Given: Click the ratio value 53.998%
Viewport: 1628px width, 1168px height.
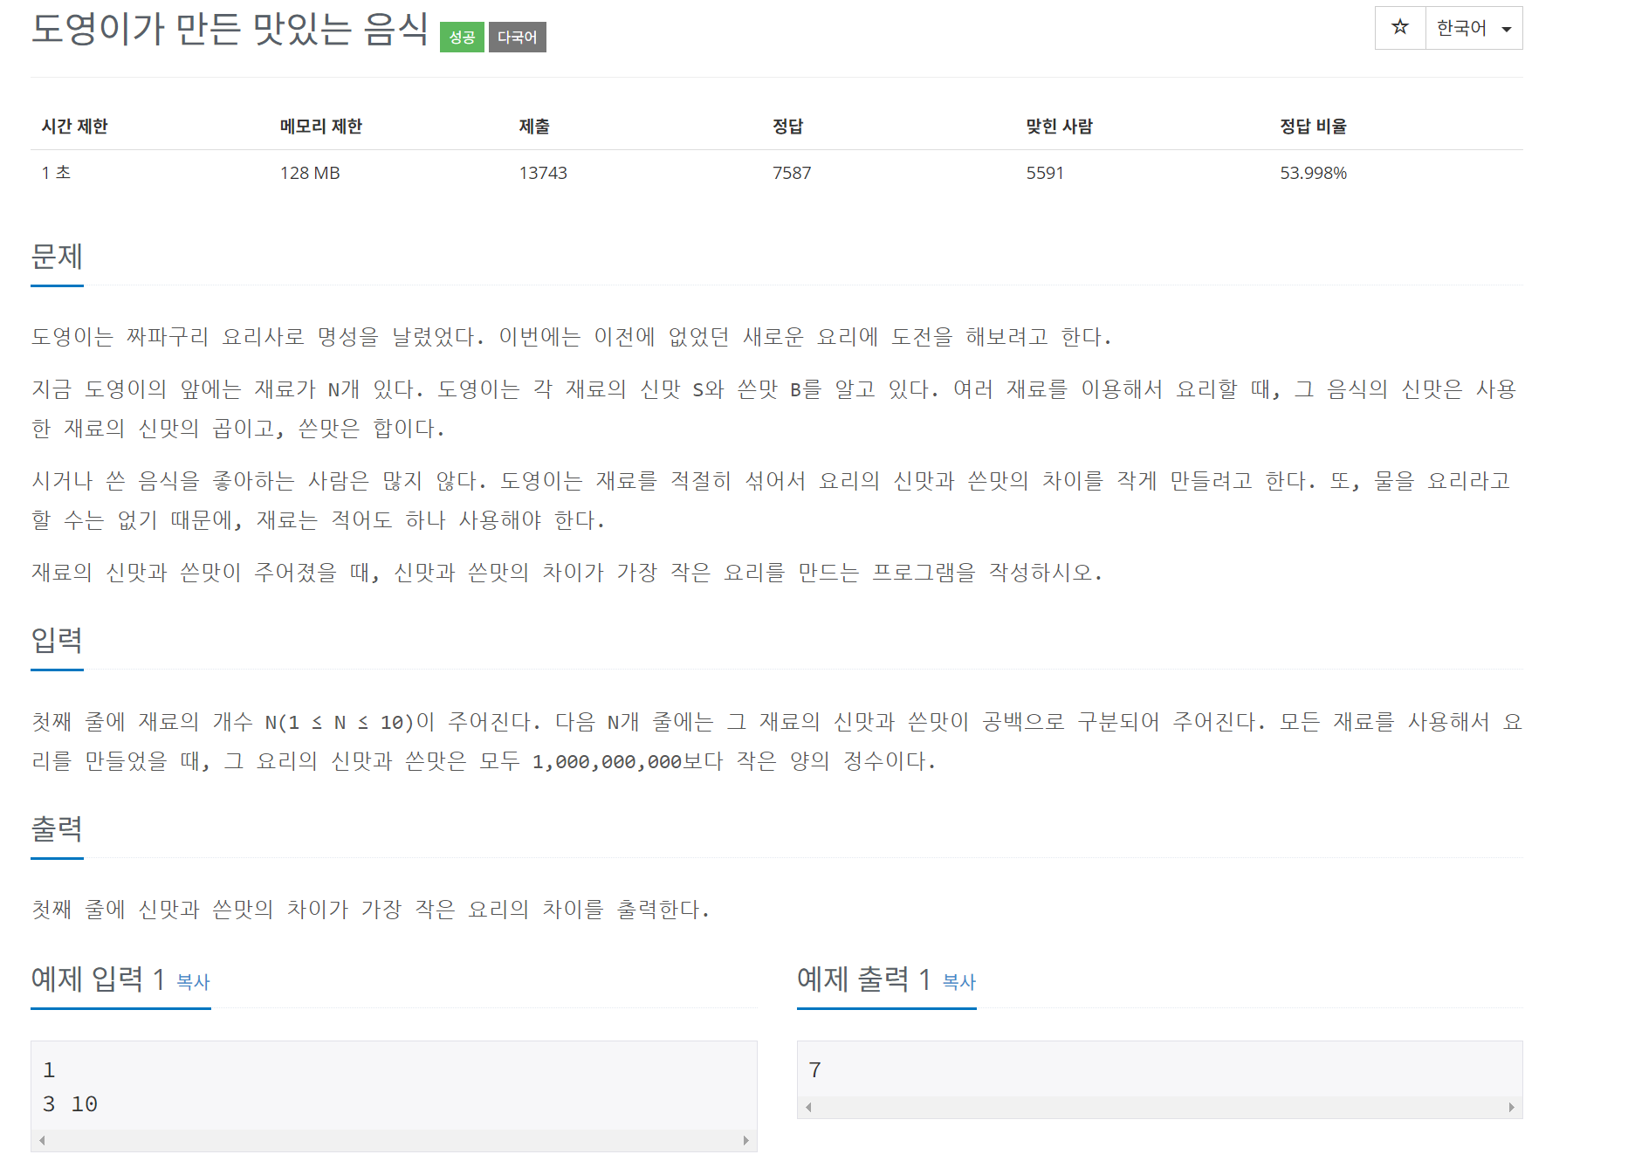Looking at the screenshot, I should point(1313,173).
